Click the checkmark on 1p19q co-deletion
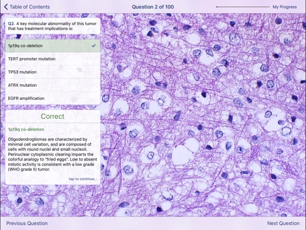Image resolution: width=306 pixels, height=230 pixels. click(94, 46)
